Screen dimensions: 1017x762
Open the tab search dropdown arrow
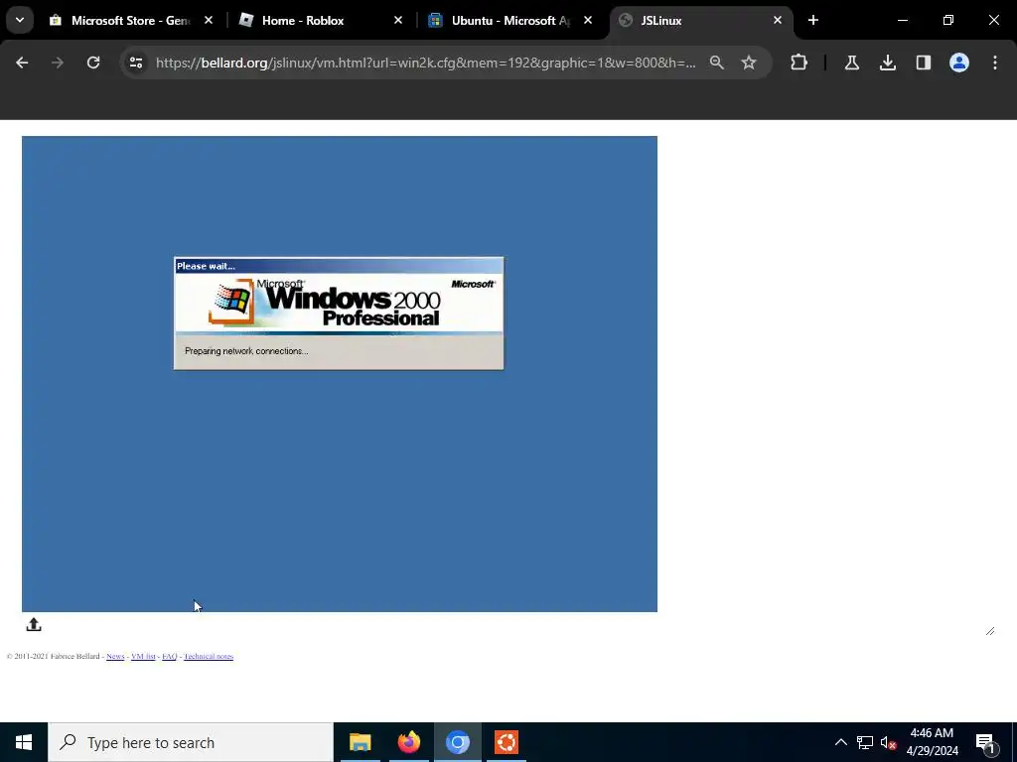click(x=20, y=20)
